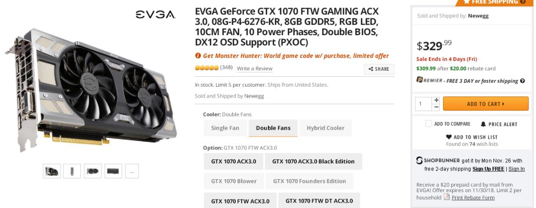Image resolution: width=536 pixels, height=208 pixels.
Task: Open the Write a Review link
Action: (x=255, y=68)
